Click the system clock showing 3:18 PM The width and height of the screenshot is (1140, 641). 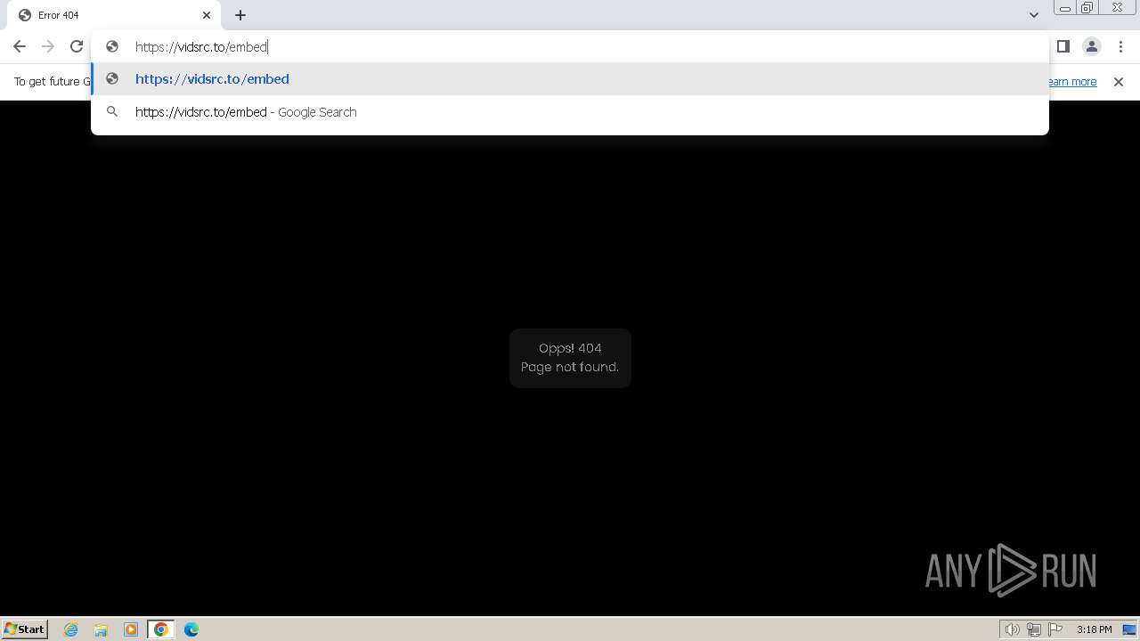(x=1094, y=629)
